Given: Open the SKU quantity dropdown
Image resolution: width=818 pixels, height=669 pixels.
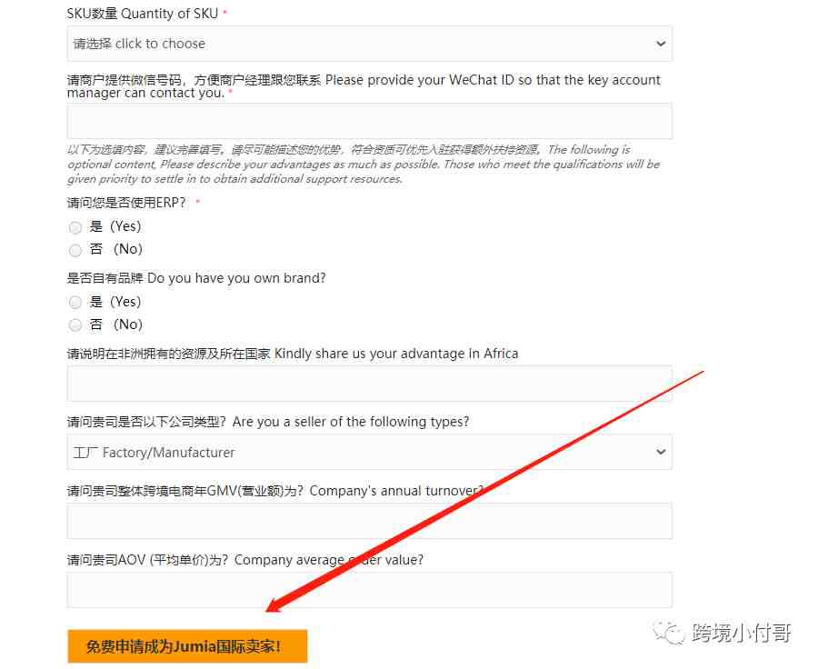Looking at the screenshot, I should 369,44.
